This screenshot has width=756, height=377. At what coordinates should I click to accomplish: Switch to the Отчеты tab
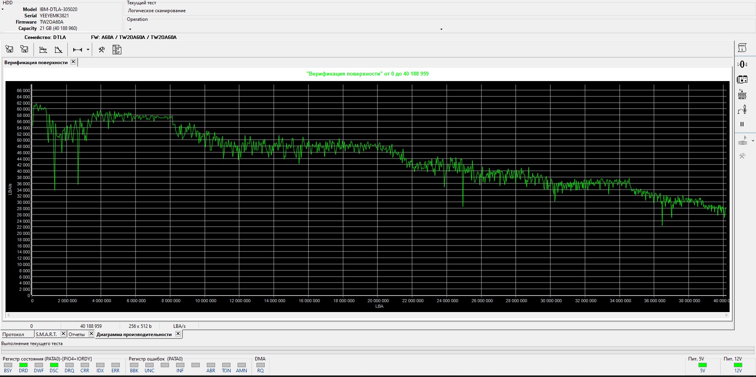pos(77,334)
